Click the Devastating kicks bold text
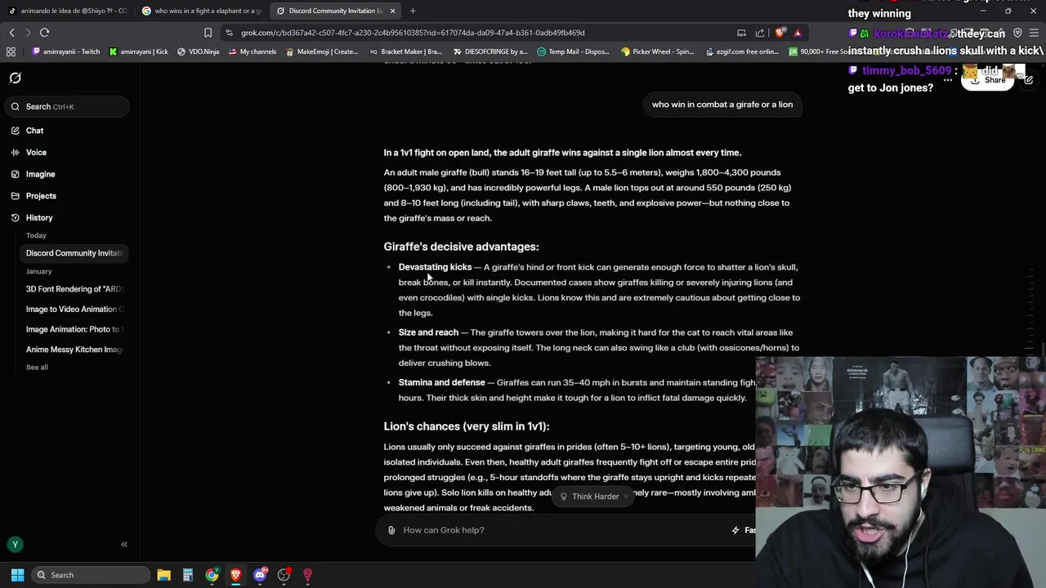This screenshot has width=1046, height=588. [435, 267]
